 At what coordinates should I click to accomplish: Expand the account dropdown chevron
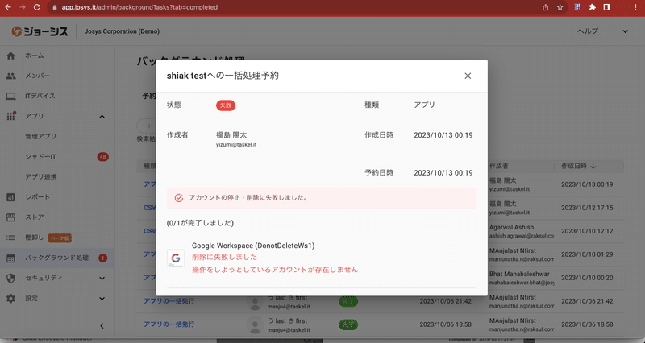pos(626,31)
